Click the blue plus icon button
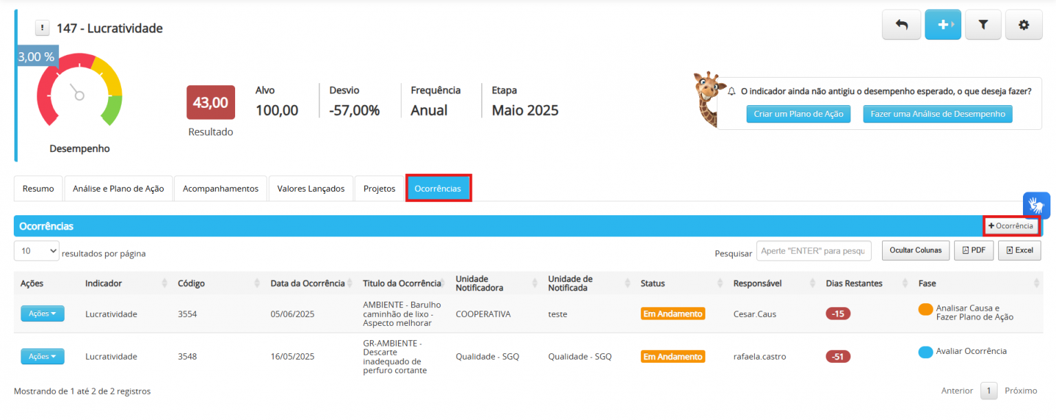 click(x=943, y=25)
